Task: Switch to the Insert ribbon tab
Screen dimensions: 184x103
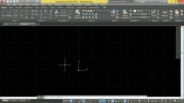Action: [x=11, y=7]
